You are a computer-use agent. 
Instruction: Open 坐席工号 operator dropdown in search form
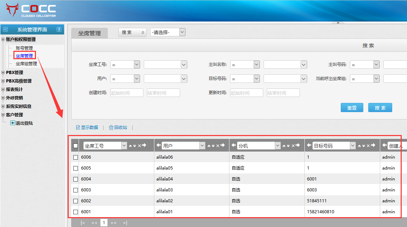125,65
